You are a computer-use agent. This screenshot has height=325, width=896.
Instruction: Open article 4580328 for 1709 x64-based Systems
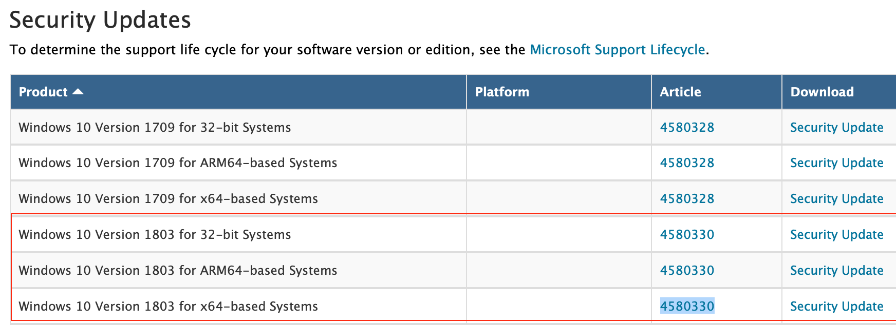pos(687,199)
